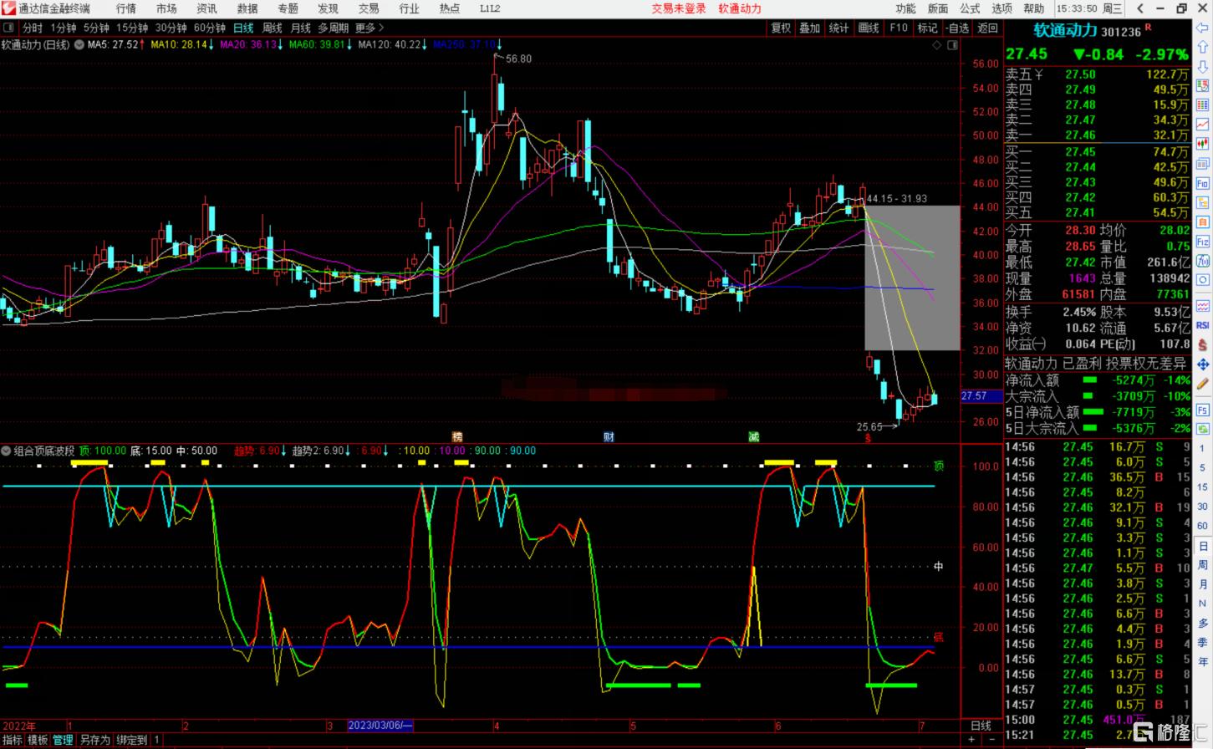
Task: Switch to 30分钟 period
Action: coord(171,28)
